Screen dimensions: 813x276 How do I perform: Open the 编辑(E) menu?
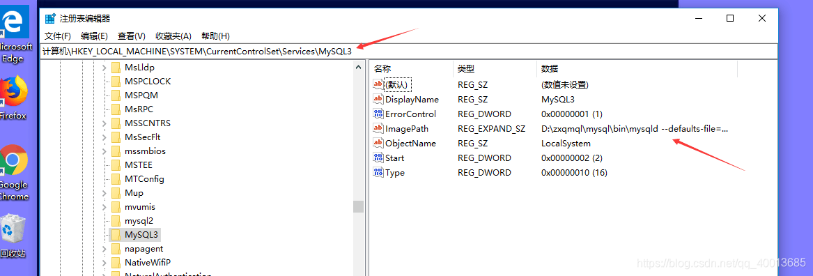coord(94,36)
